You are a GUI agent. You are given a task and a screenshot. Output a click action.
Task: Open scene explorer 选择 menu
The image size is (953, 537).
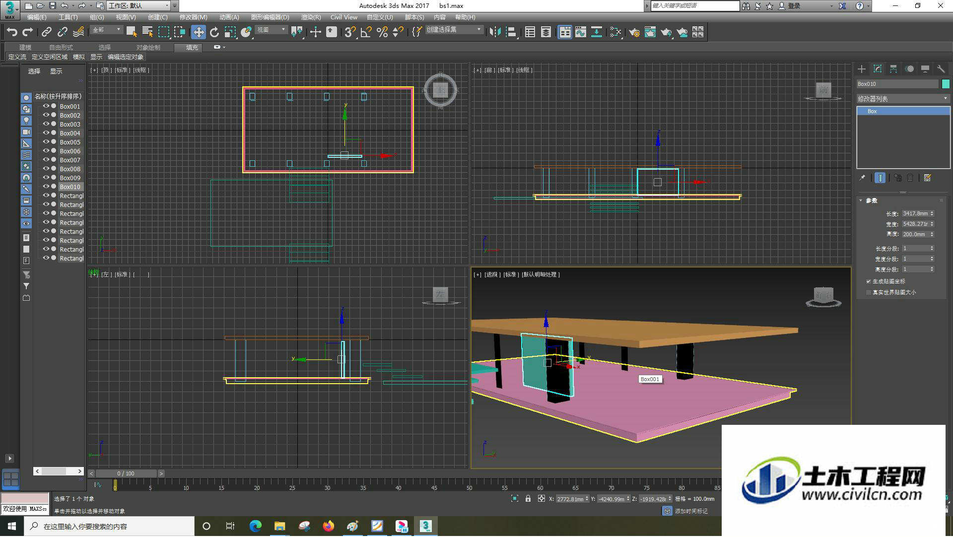click(x=34, y=71)
